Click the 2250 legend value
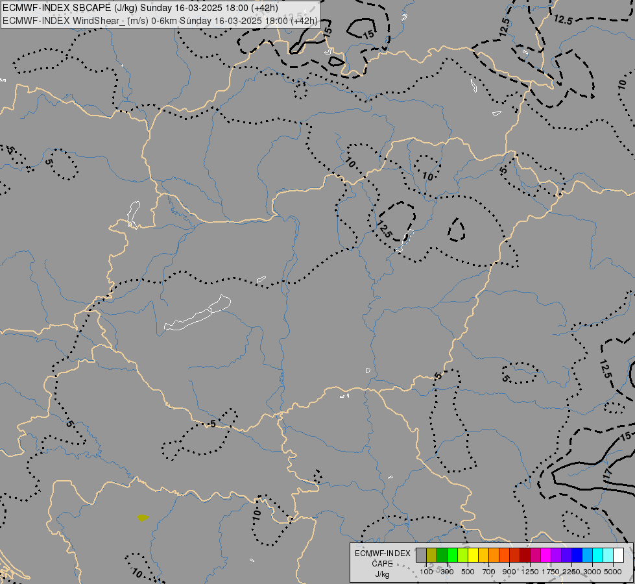Image resolution: width=635 pixels, height=584 pixels. pos(571,572)
